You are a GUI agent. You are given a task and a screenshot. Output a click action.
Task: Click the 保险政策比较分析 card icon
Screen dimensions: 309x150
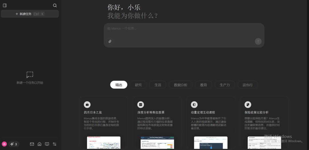[x=248, y=105]
